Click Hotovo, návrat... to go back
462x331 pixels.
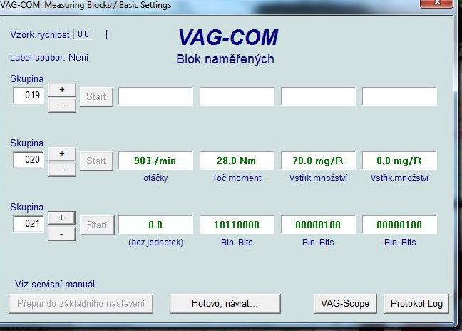pyautogui.click(x=225, y=304)
